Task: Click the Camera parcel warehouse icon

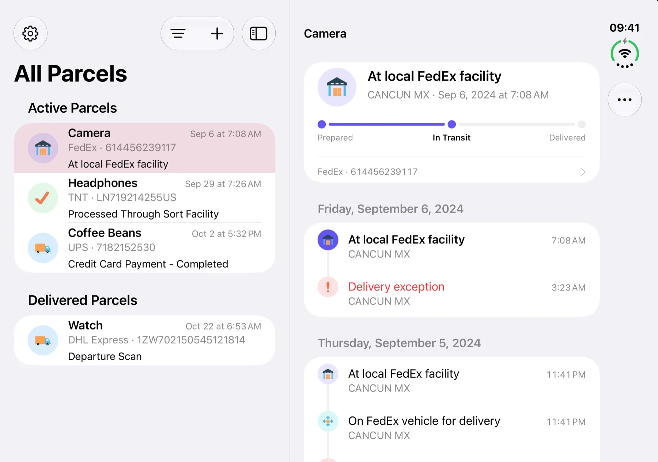Action: [43, 148]
